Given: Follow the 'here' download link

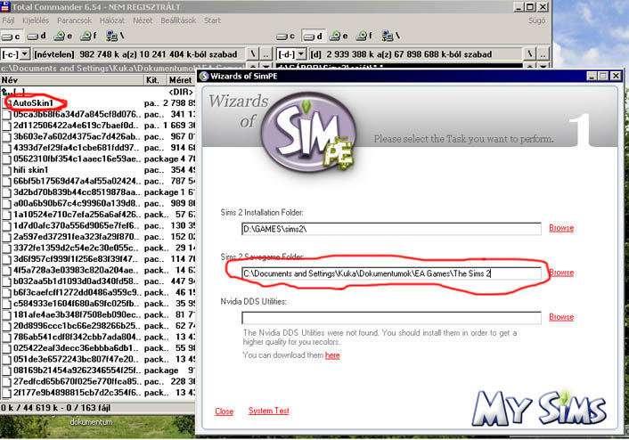Looking at the screenshot, I should (x=332, y=355).
